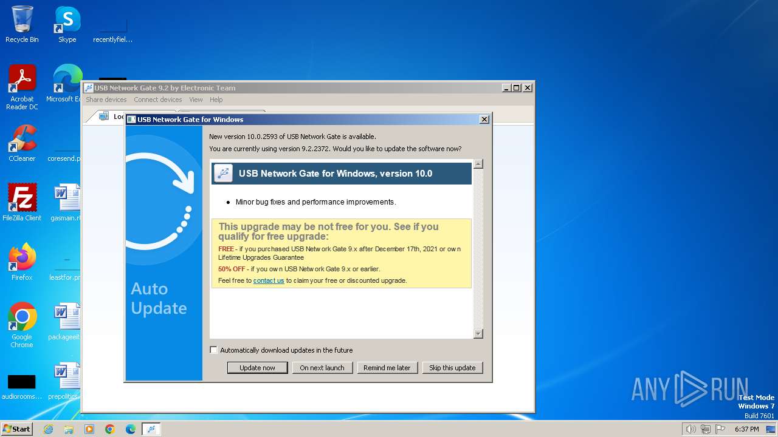Click 'Minor bug fixes and performance improvements' text
Image resolution: width=778 pixels, height=437 pixels.
click(315, 202)
